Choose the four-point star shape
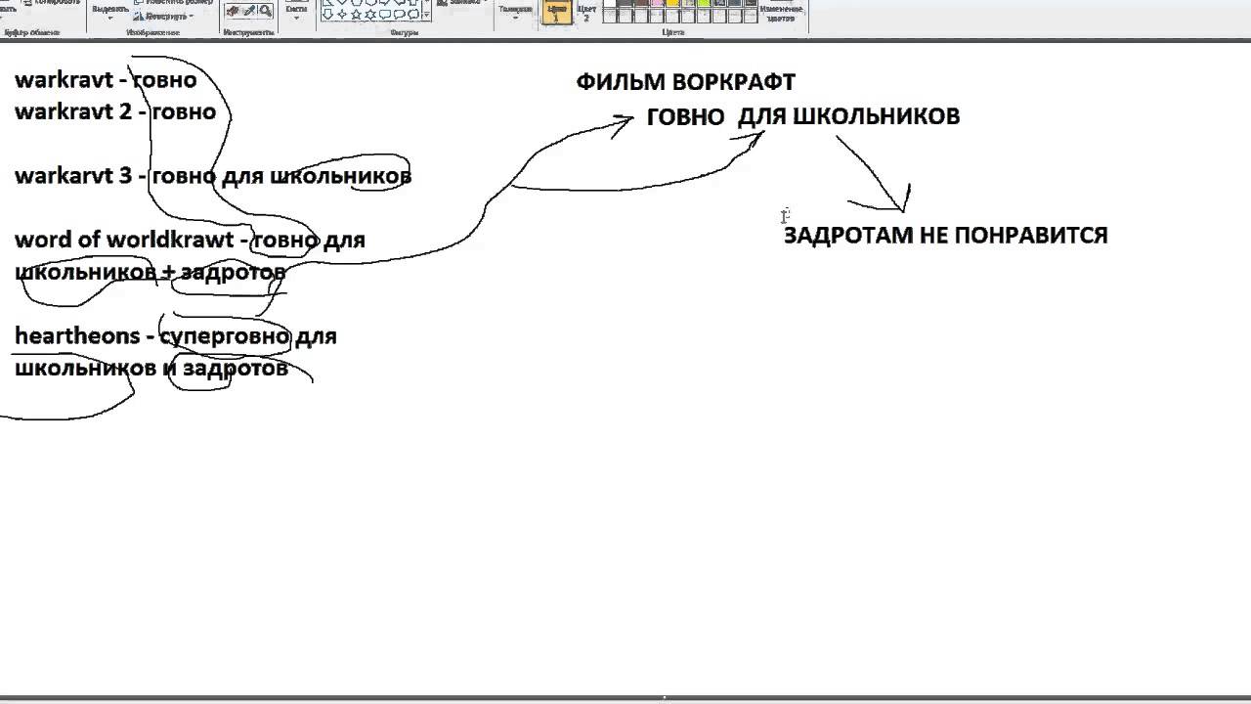Viewport: 1251px width, 704px height. pyautogui.click(x=341, y=14)
